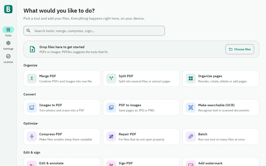Click the Images to PDF icon
Screen dimensions: 266x166
(32, 107)
